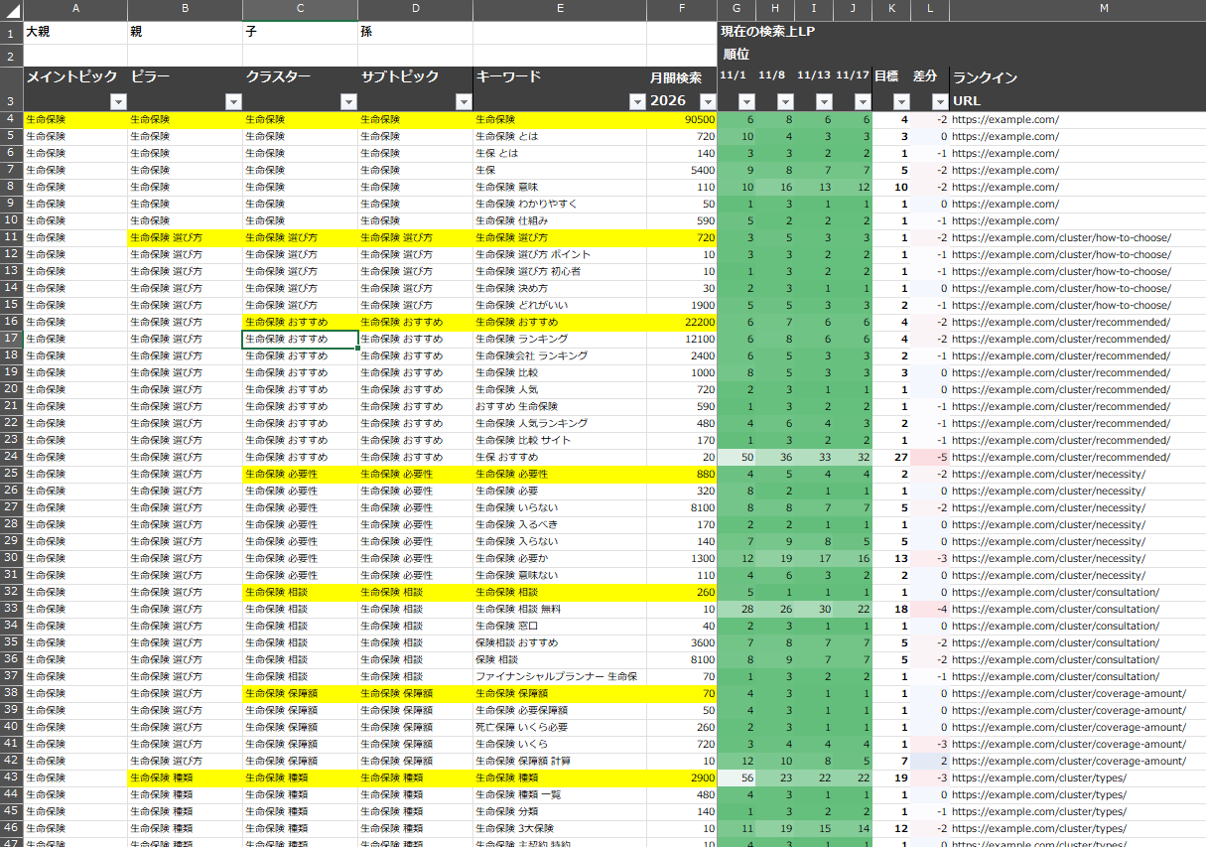Click the cluster/types URL in row 43
1206x847 pixels.
(x=1038, y=778)
